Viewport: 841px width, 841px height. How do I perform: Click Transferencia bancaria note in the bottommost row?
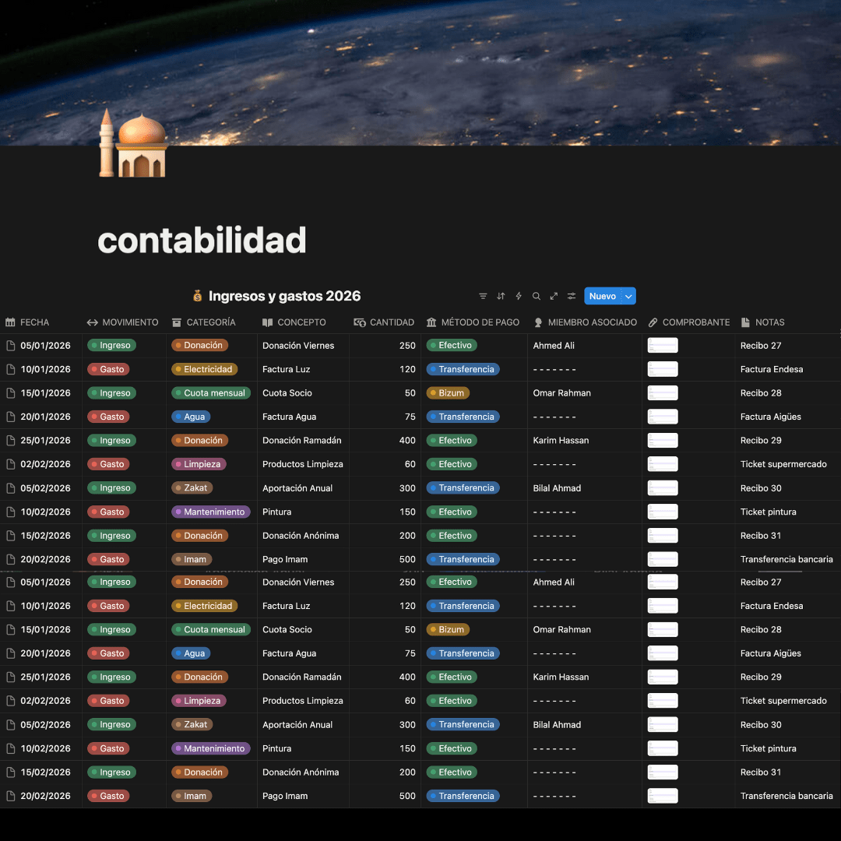(786, 796)
